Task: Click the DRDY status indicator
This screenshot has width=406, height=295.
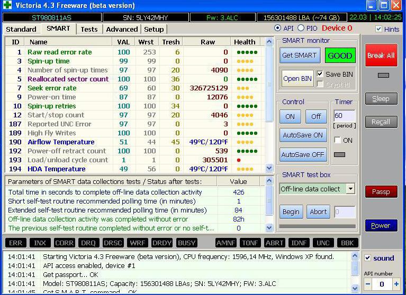Action: click(162, 243)
